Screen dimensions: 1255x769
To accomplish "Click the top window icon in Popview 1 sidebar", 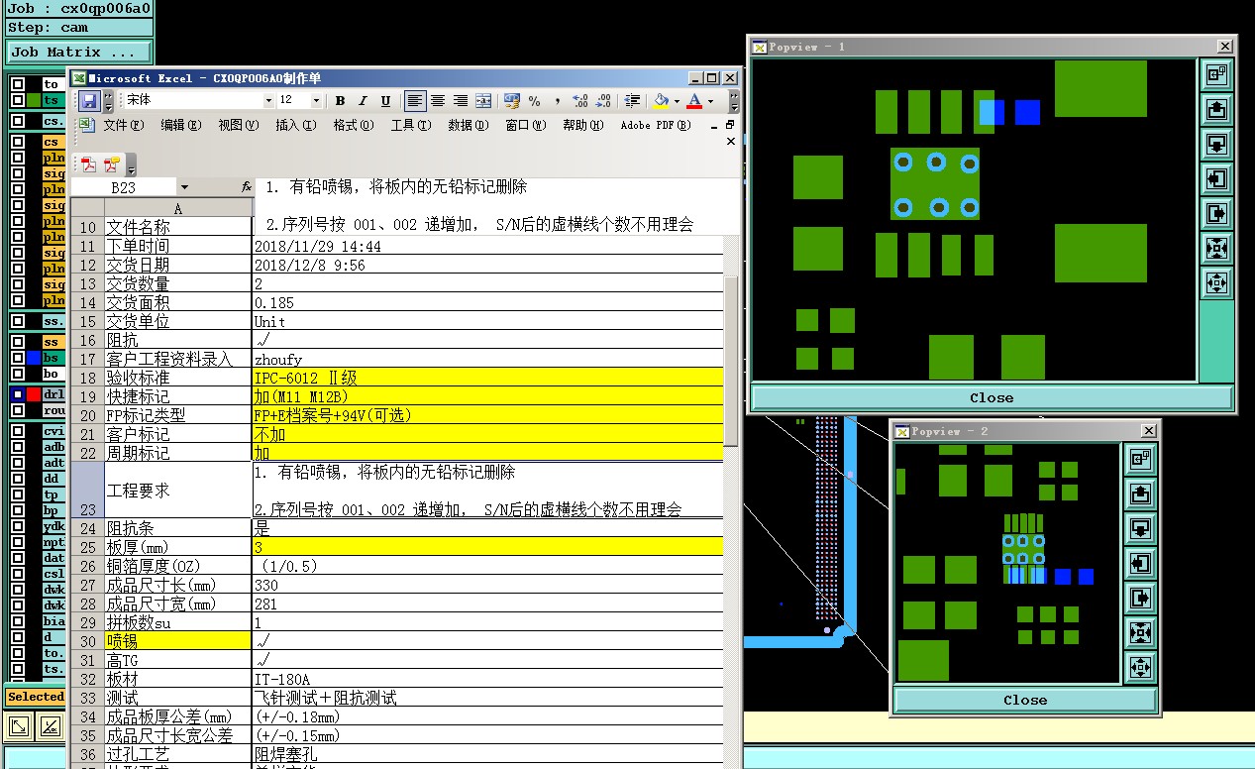I will click(1217, 74).
